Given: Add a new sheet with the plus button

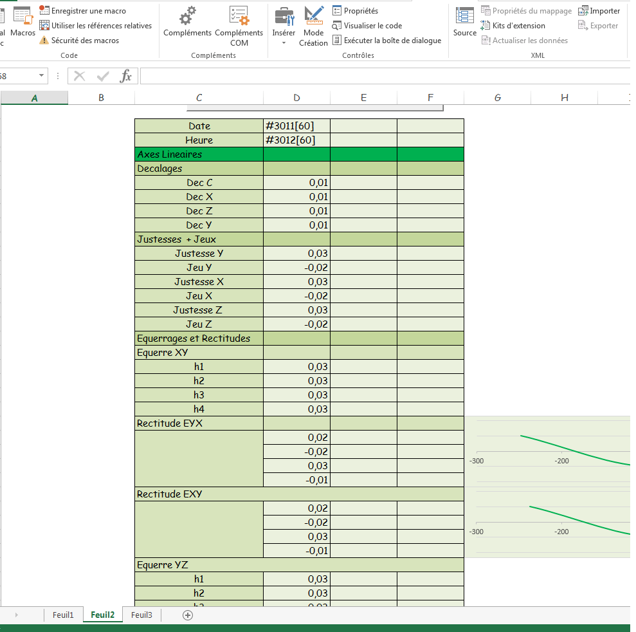Looking at the screenshot, I should point(187,615).
